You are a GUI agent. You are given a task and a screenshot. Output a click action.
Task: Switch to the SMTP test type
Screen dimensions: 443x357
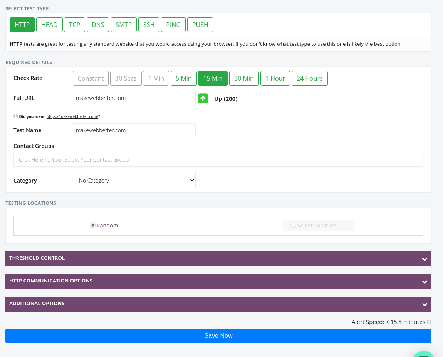coord(123,24)
